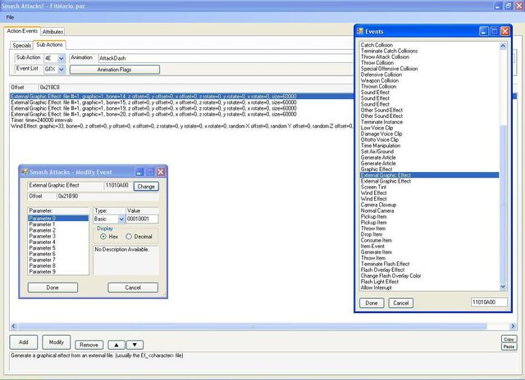The image size is (525, 380).
Task: Click Cancel in Modify Event dialog
Action: coord(133,287)
